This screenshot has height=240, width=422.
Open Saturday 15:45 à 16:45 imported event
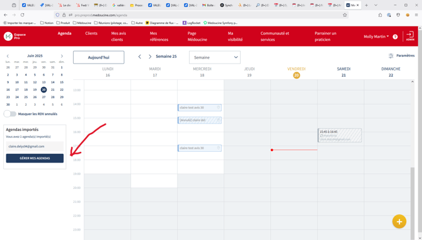coord(339,135)
